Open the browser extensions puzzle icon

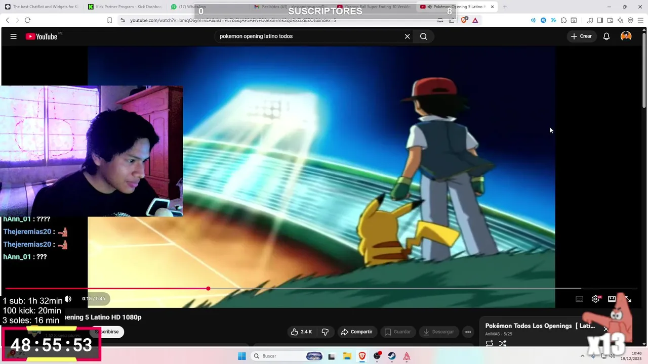point(563,20)
